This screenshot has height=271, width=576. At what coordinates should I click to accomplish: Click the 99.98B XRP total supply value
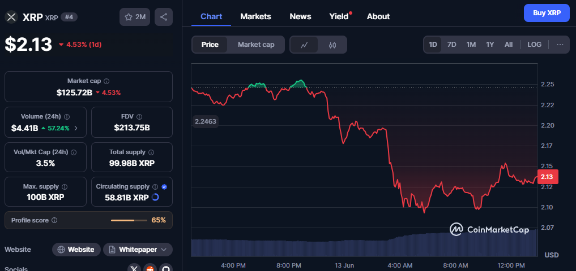(x=132, y=163)
